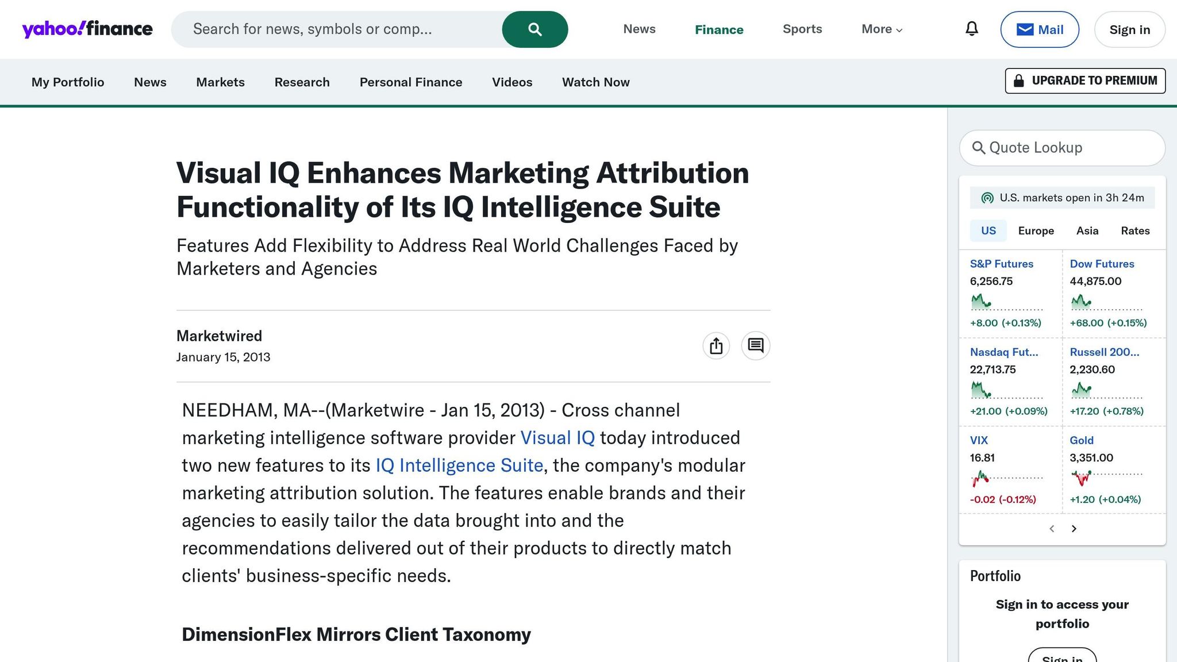Open My Portfolio nav item
The image size is (1177, 662).
pyautogui.click(x=68, y=82)
